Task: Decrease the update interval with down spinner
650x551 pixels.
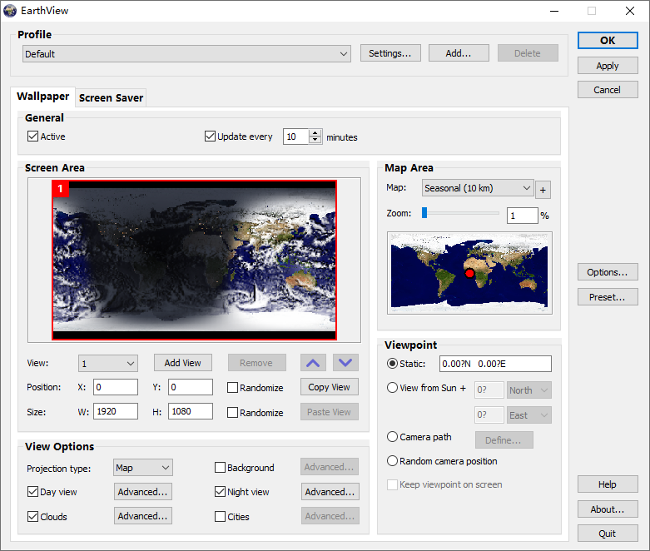Action: 315,140
